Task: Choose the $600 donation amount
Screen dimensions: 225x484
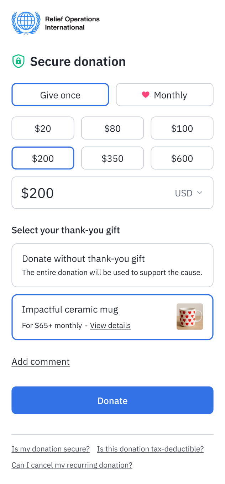Action: pyautogui.click(x=182, y=158)
